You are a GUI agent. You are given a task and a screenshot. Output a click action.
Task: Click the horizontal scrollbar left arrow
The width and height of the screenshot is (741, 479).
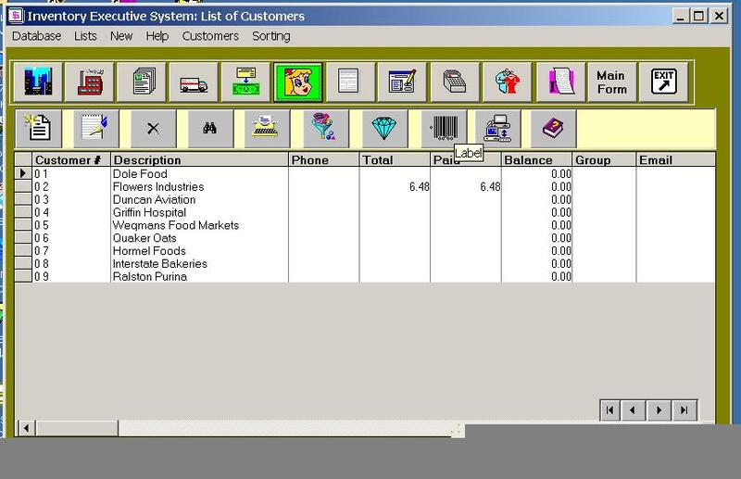point(26,428)
